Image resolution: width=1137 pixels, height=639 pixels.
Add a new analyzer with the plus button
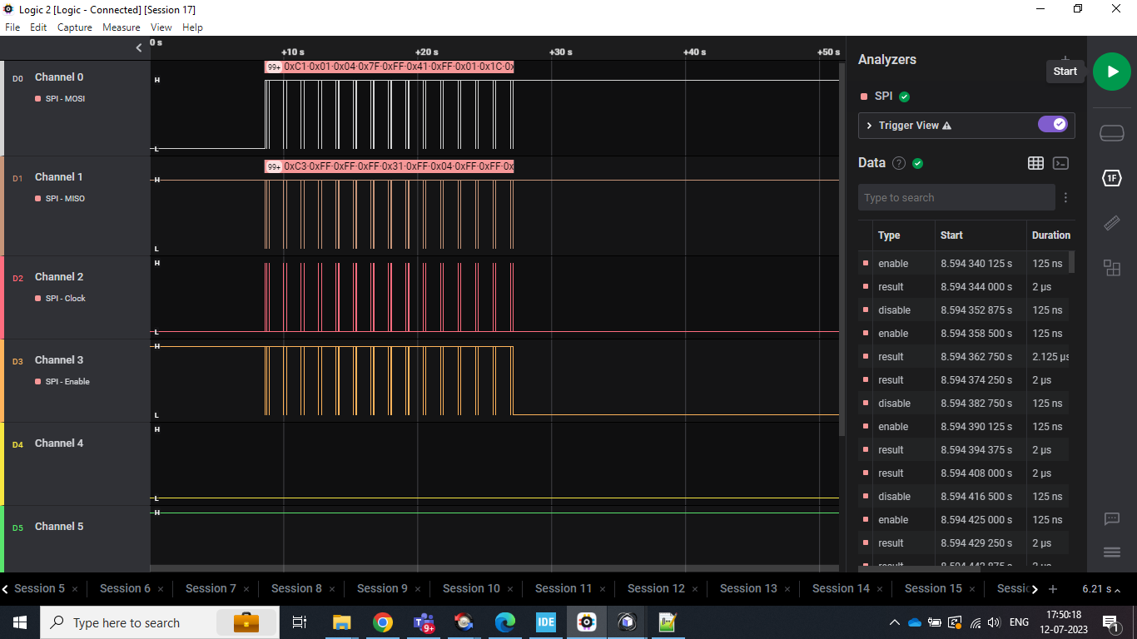[1065, 58]
